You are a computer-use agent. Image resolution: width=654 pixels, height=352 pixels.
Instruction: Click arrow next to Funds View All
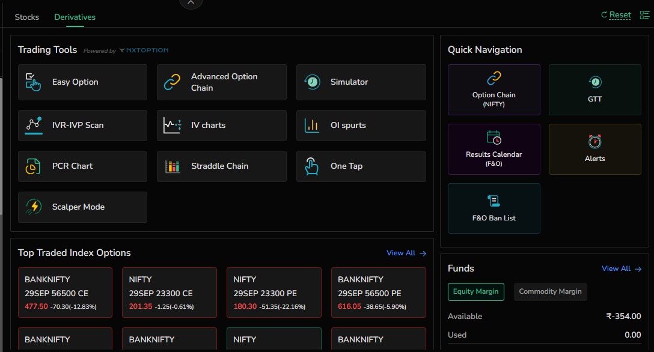click(638, 269)
